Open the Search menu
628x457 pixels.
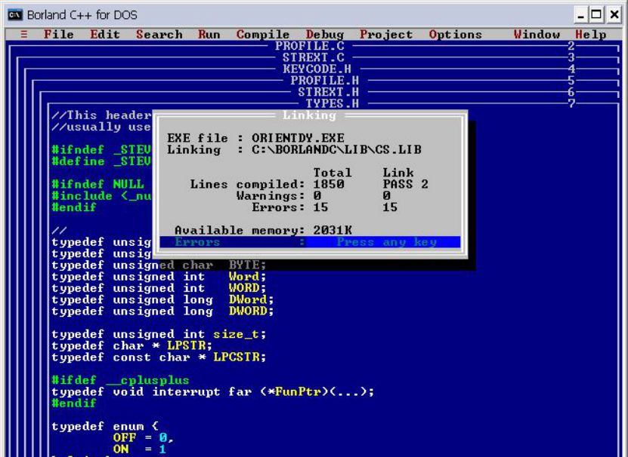pyautogui.click(x=159, y=35)
